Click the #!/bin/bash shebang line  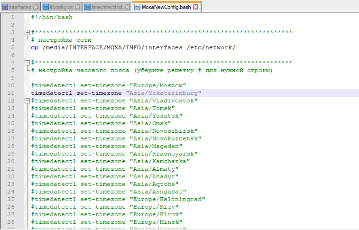52,17
